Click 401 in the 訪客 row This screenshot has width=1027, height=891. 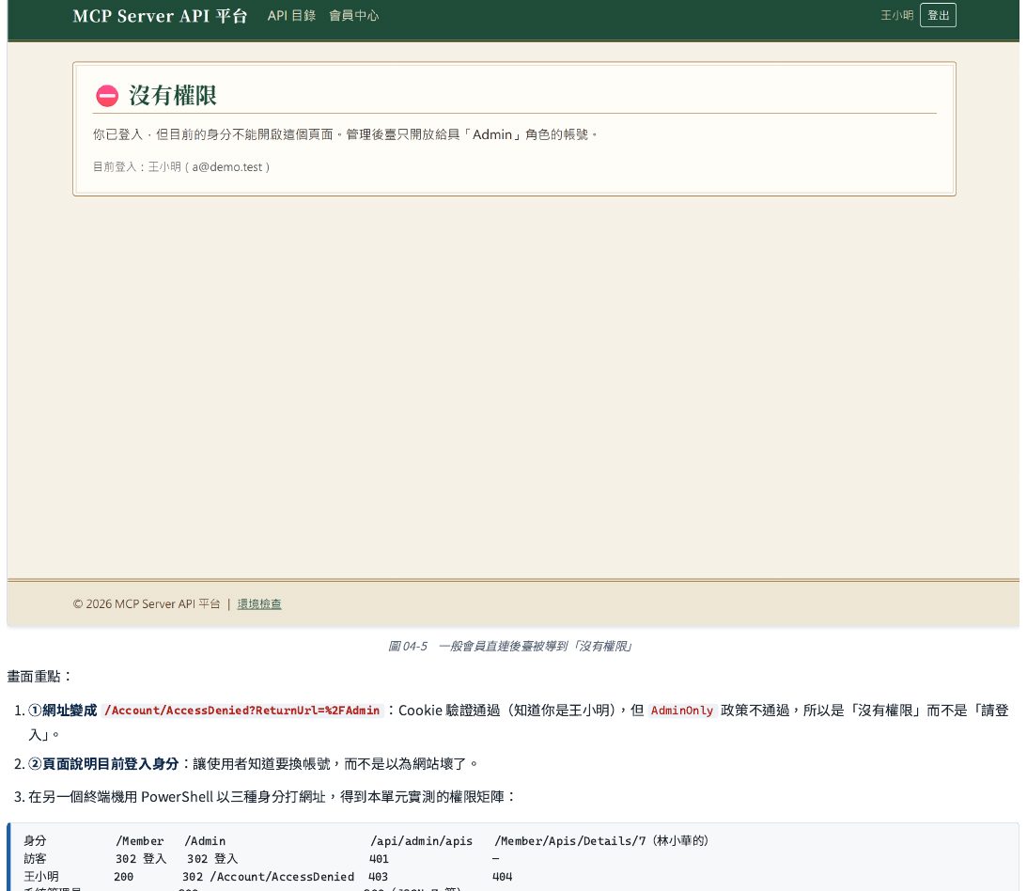click(380, 859)
